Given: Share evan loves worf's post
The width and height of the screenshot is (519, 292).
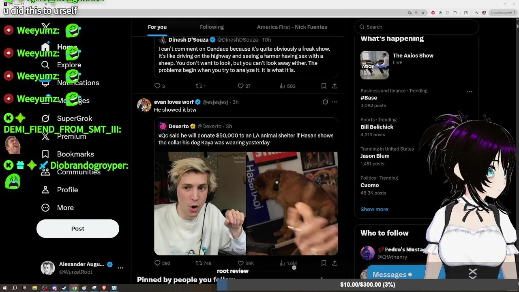Looking at the screenshot, I should (335, 263).
